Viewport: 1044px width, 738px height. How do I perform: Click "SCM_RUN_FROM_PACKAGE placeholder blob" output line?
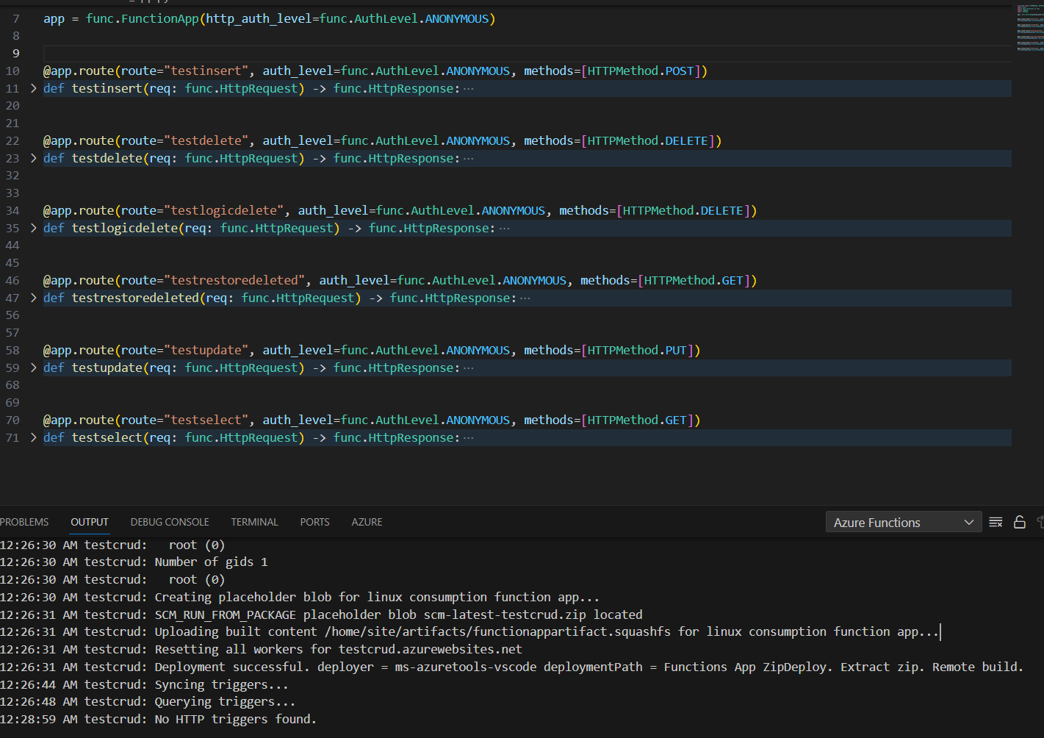(398, 615)
